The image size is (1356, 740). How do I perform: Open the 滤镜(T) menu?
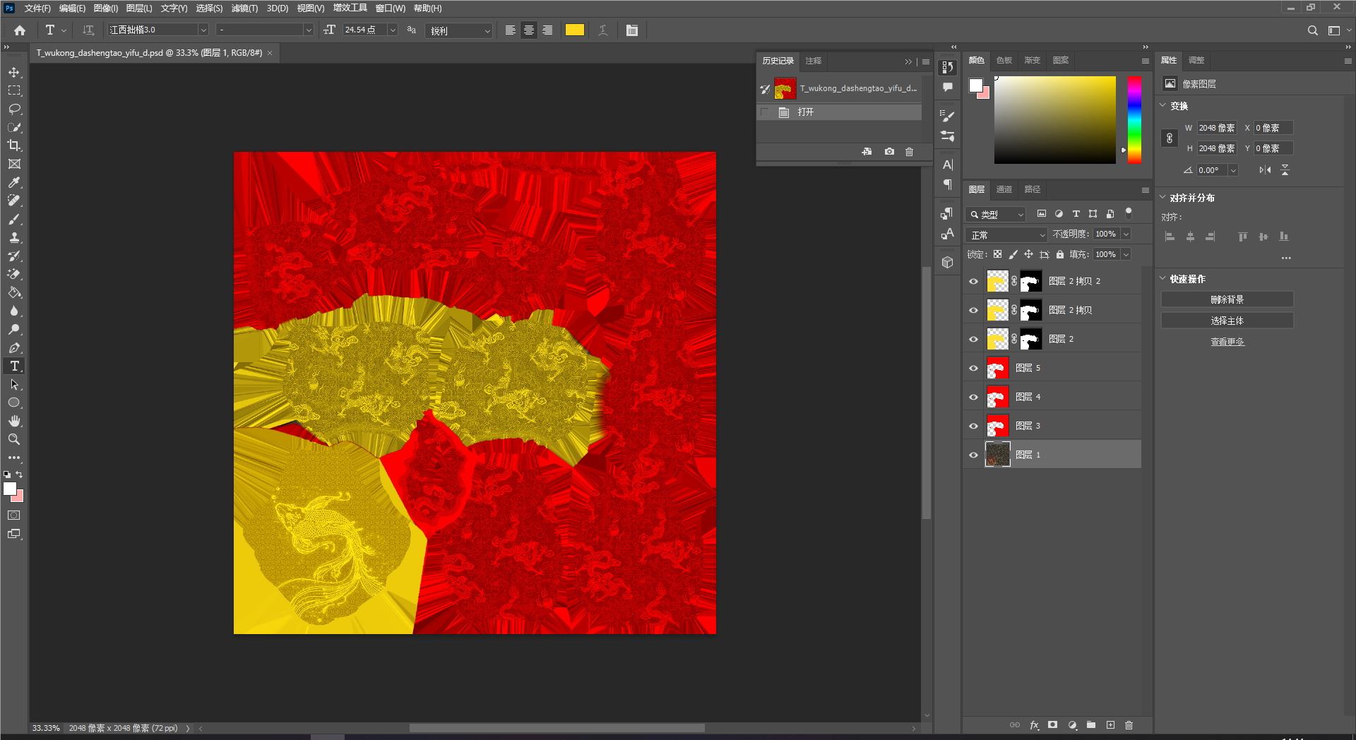244,8
